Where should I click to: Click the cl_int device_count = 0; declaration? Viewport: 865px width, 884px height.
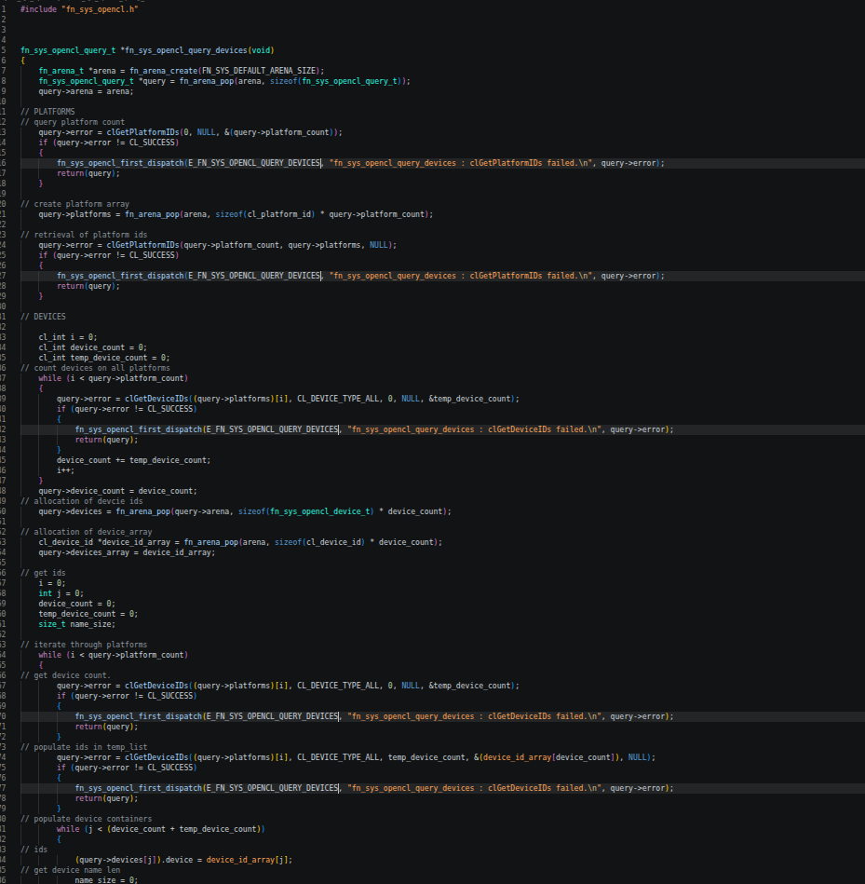tap(93, 347)
